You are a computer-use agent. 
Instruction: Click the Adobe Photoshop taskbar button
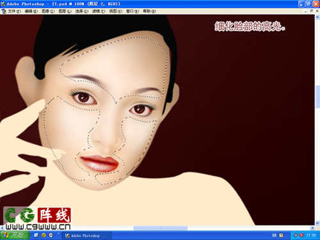87,236
